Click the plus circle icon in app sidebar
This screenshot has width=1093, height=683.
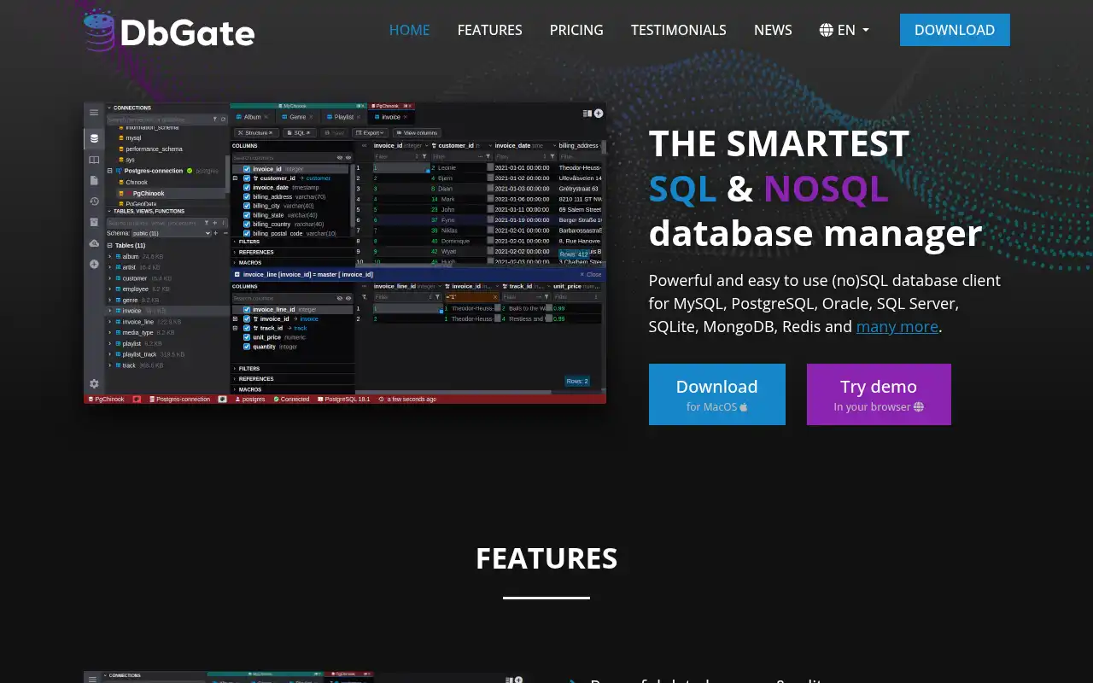click(x=94, y=264)
